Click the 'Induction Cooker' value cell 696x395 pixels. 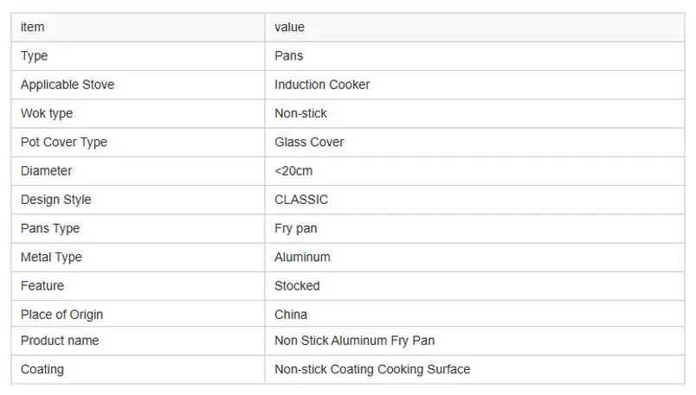click(322, 85)
